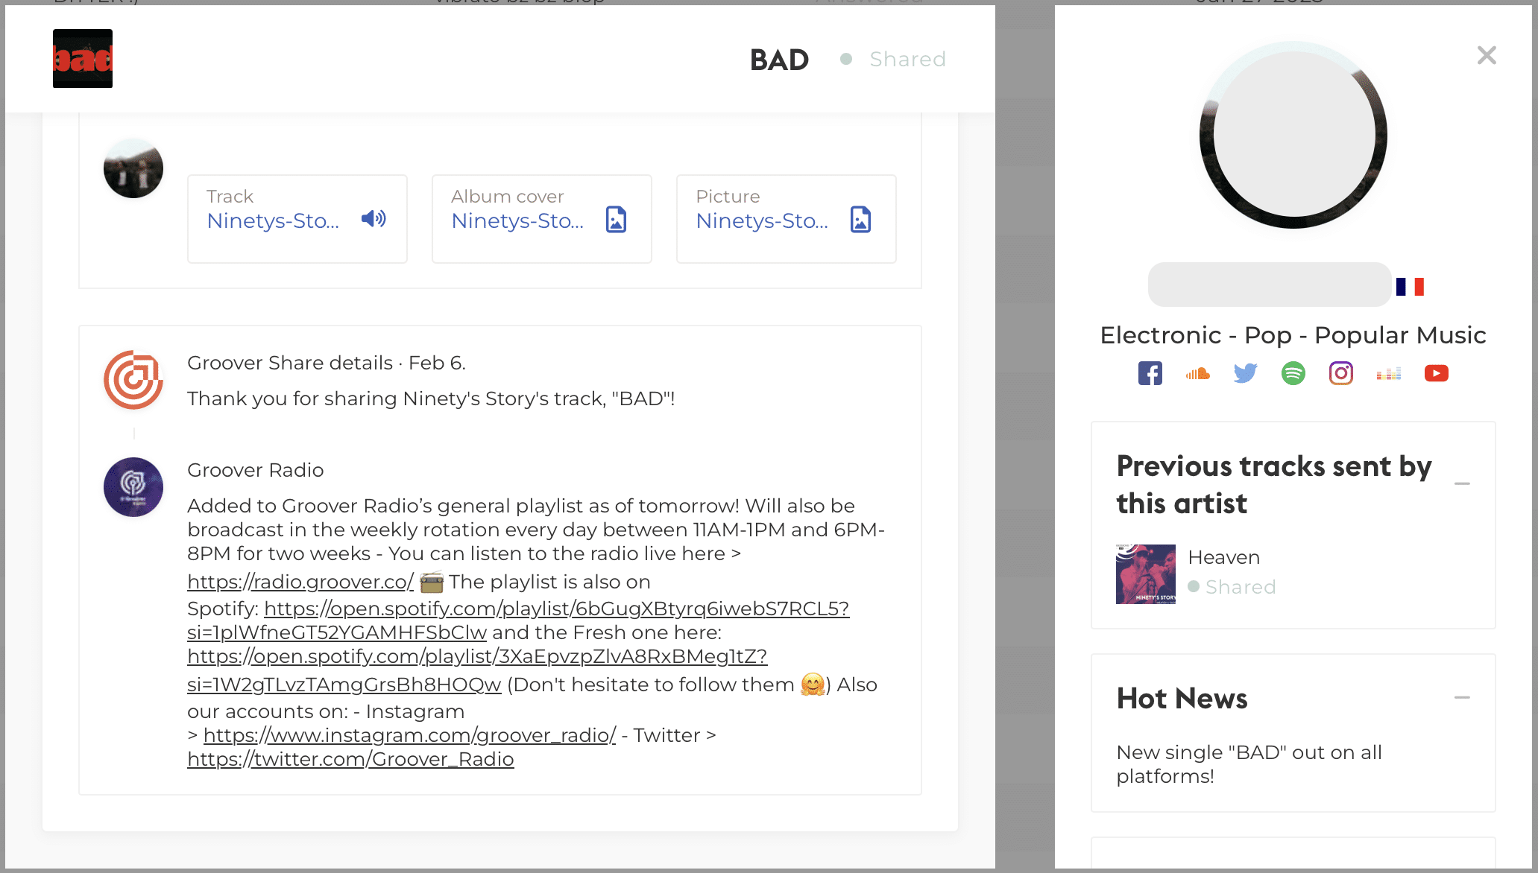
Task: Open the artist's Twitter icon
Action: point(1245,373)
